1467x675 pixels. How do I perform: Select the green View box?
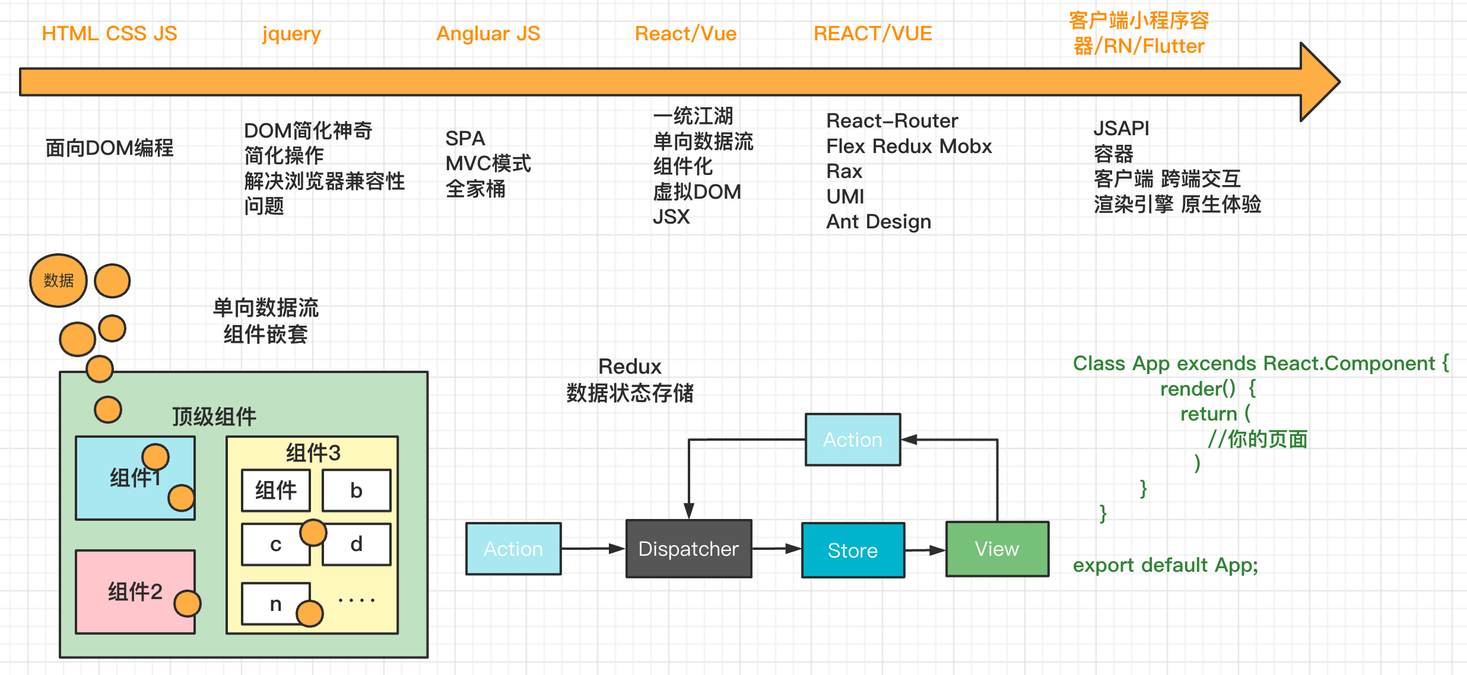pos(997,549)
